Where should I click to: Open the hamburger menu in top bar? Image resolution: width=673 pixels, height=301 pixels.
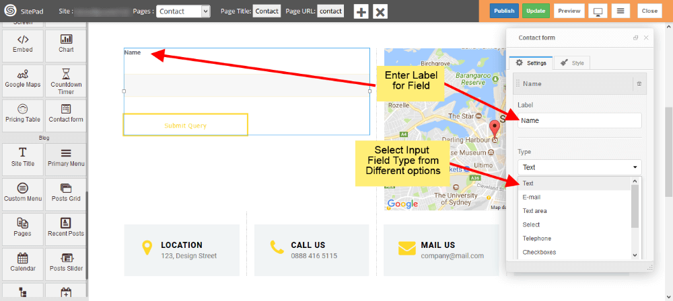click(621, 11)
